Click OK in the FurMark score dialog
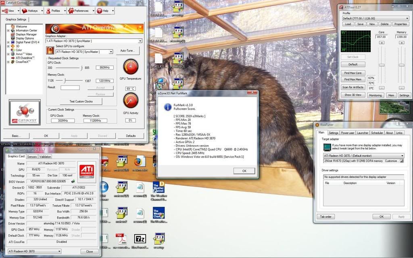This screenshot has width=413, height=258. 244,171
